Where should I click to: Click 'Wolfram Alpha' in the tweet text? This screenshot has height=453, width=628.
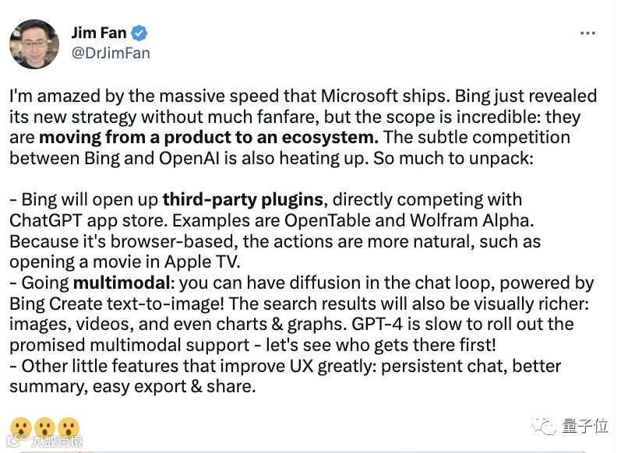(471, 220)
